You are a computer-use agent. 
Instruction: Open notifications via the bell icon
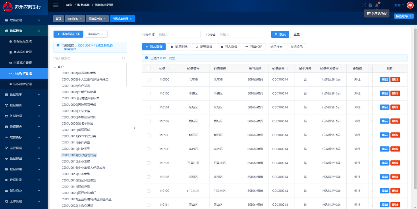(377, 5)
